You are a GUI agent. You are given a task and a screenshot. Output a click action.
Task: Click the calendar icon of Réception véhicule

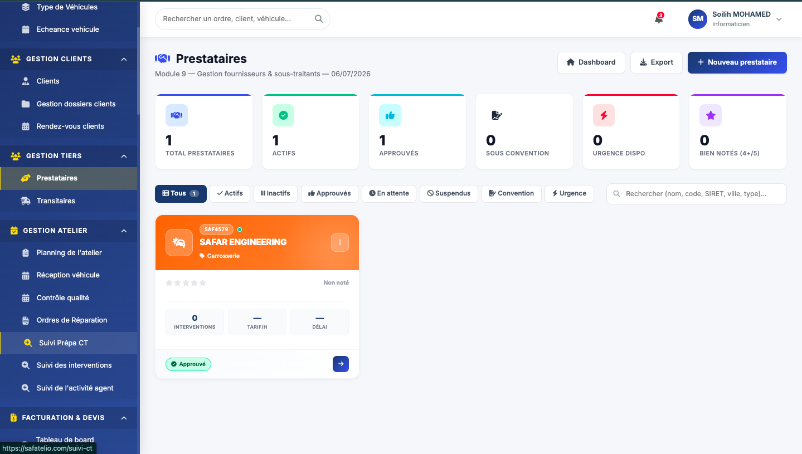(x=26, y=275)
